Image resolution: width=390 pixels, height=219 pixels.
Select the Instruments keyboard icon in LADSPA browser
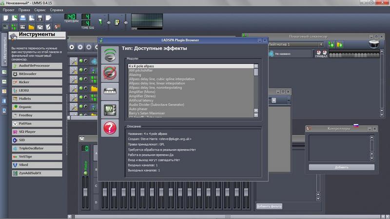[110, 91]
